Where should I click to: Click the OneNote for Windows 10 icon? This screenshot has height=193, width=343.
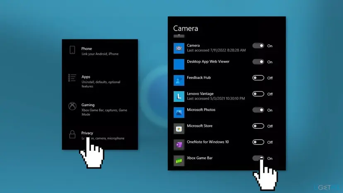pos(179,145)
